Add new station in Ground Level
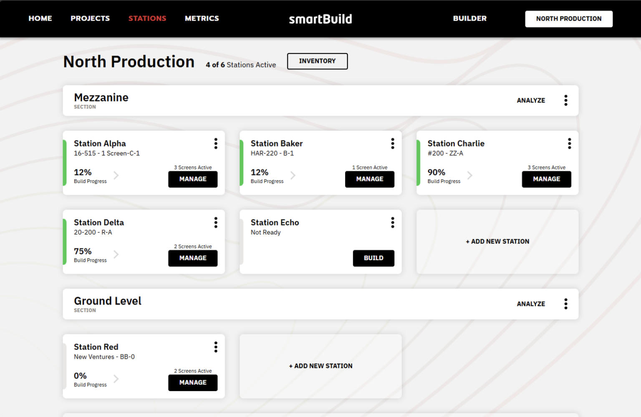 320,366
